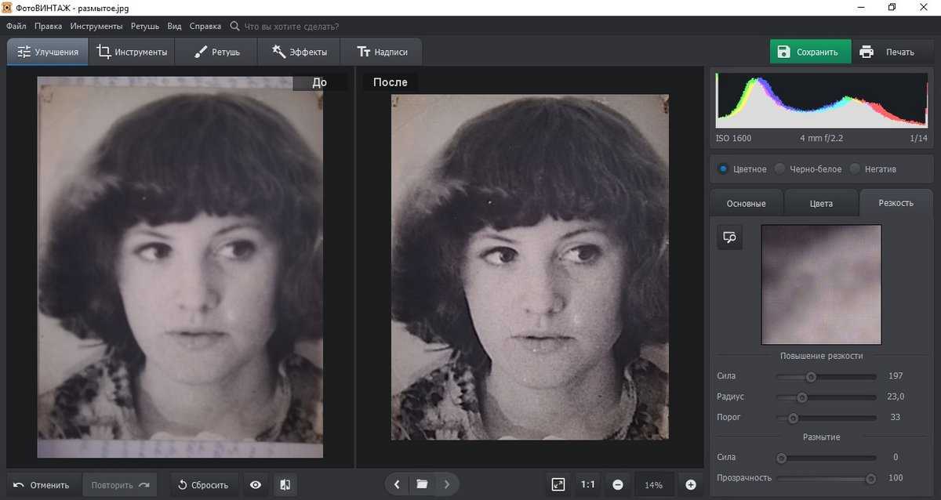
Task: Switch to the Инструменты toolbar tab
Action: [x=132, y=52]
